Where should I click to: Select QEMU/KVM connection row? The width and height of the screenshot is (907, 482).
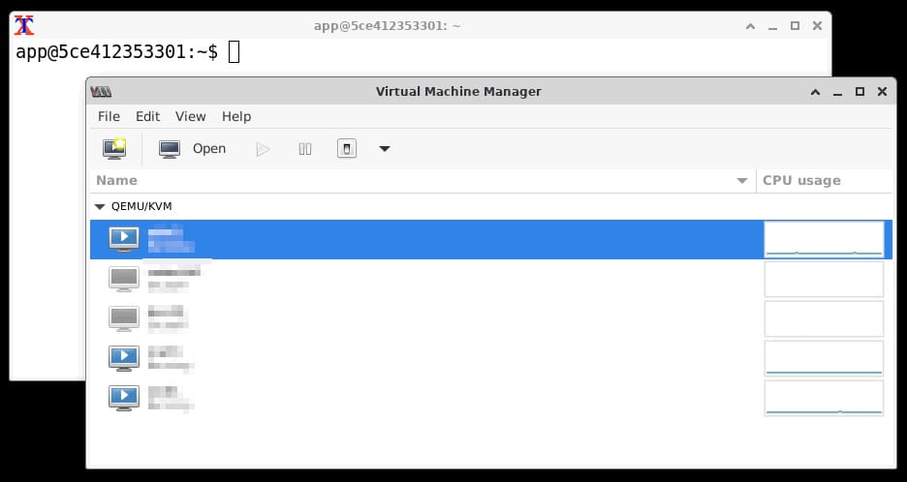pyautogui.click(x=491, y=206)
